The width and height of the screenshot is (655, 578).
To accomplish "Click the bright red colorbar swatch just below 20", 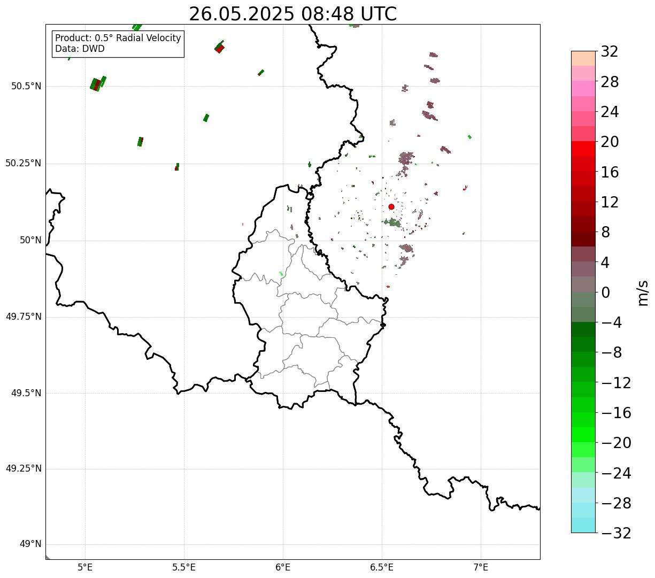I will [x=583, y=149].
